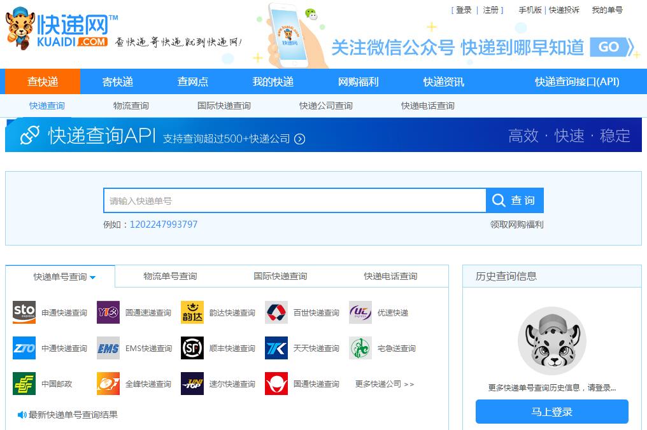Select the ZTO Zhongtong blue logo
The width and height of the screenshot is (647, 430).
[x=24, y=348]
